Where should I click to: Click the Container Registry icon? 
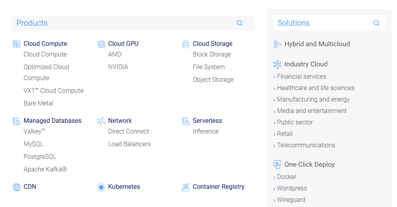(185, 187)
